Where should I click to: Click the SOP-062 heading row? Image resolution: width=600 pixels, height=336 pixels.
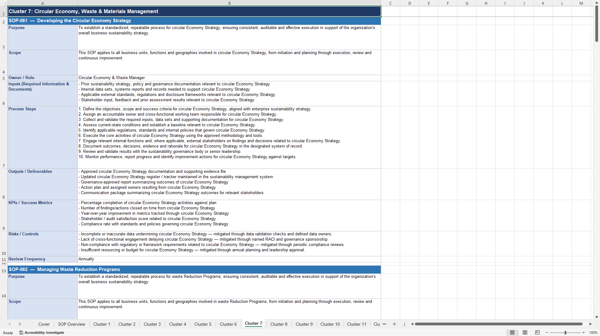(194, 270)
